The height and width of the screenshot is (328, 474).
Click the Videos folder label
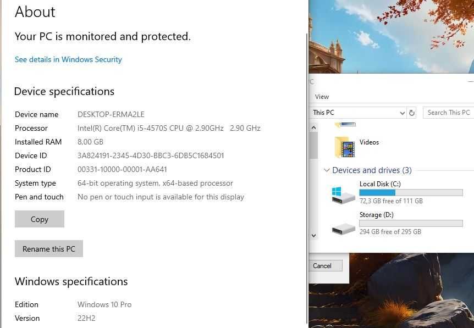369,142
